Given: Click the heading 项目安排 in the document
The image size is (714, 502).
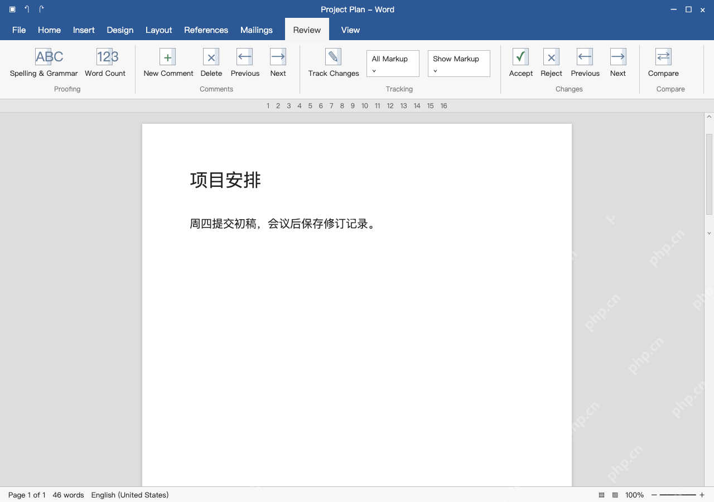Looking at the screenshot, I should tap(225, 180).
